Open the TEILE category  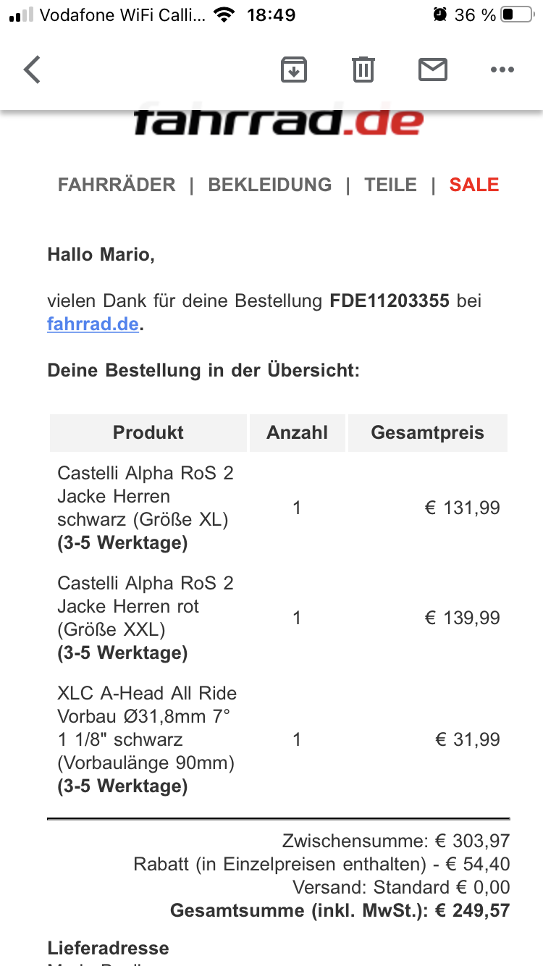(391, 185)
